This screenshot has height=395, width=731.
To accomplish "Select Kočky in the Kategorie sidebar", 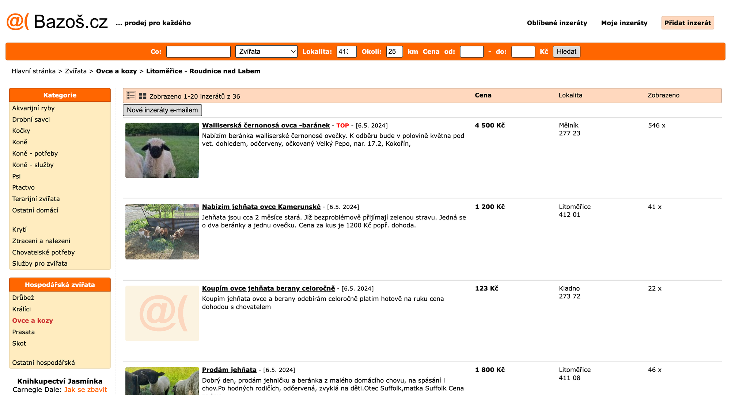I will pos(21,131).
